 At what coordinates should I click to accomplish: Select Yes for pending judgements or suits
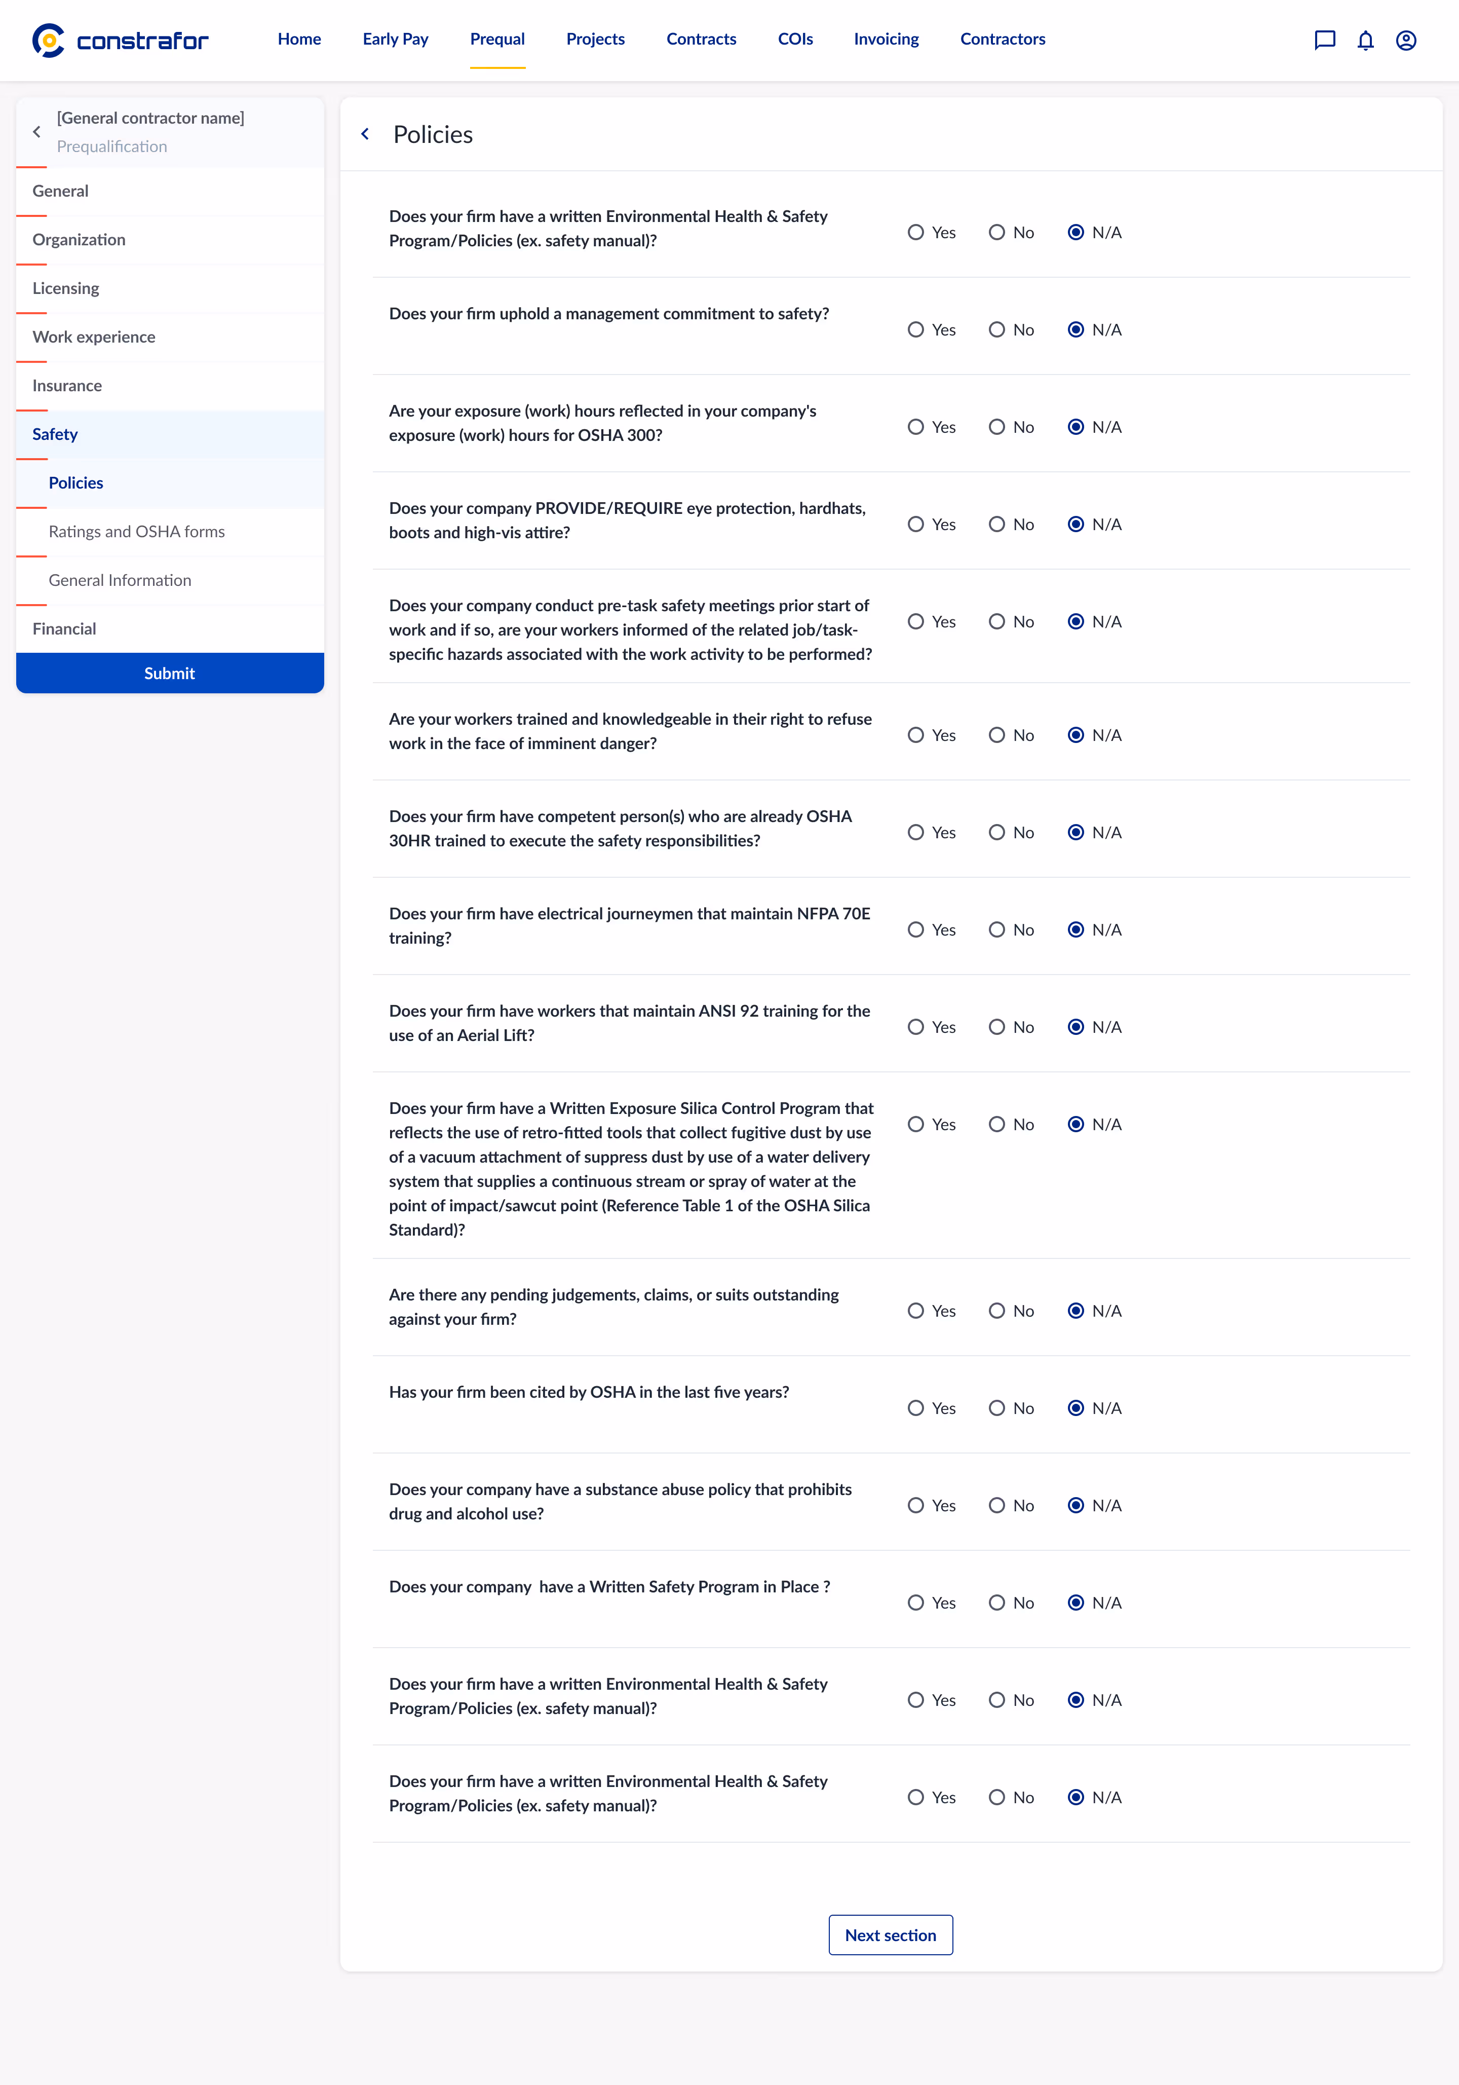(916, 1311)
